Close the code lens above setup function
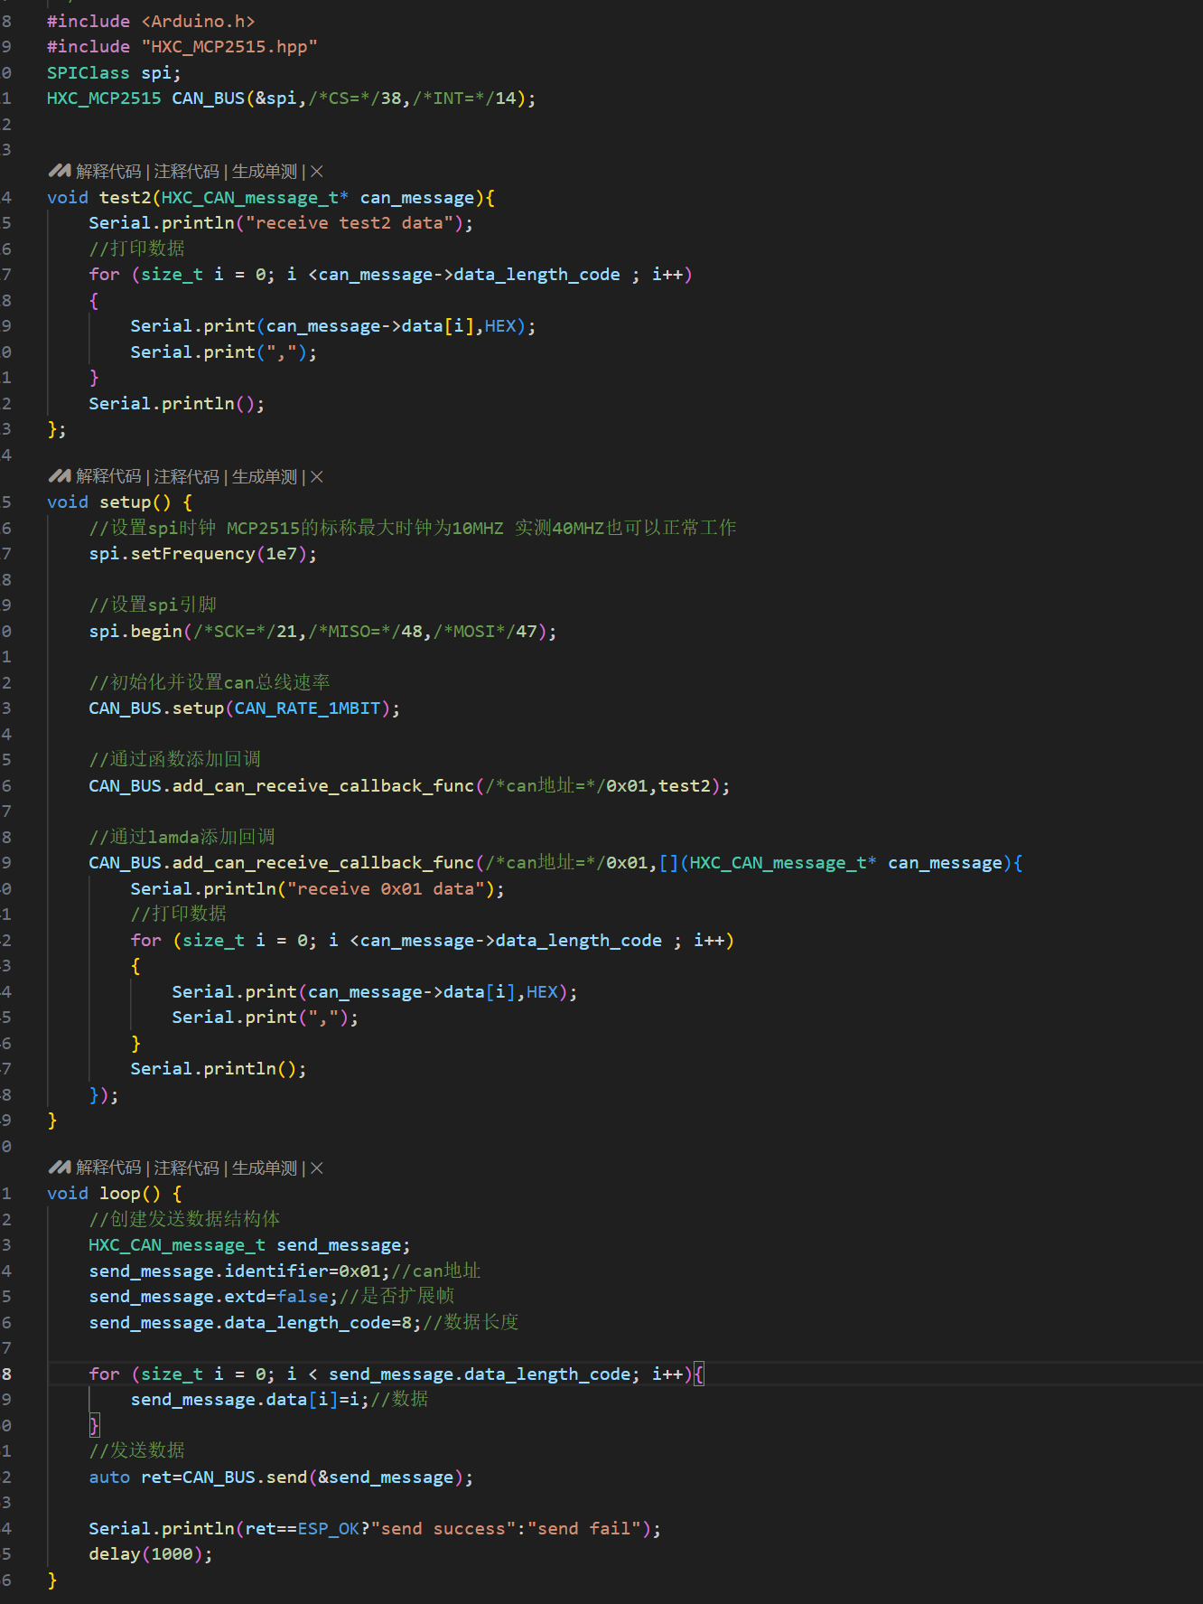The image size is (1203, 1604). [317, 477]
